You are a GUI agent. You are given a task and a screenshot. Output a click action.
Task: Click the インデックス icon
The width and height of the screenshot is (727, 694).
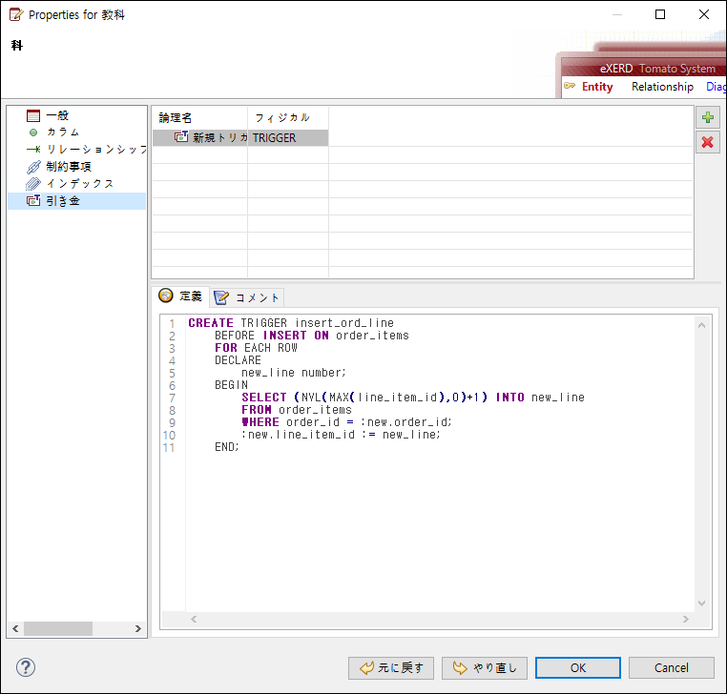(33, 183)
